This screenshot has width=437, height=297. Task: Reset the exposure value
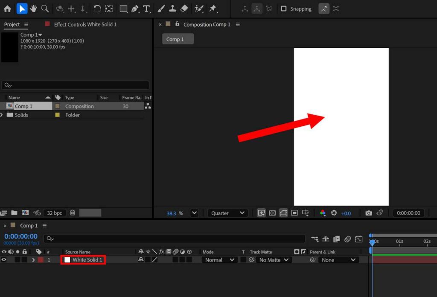click(334, 213)
